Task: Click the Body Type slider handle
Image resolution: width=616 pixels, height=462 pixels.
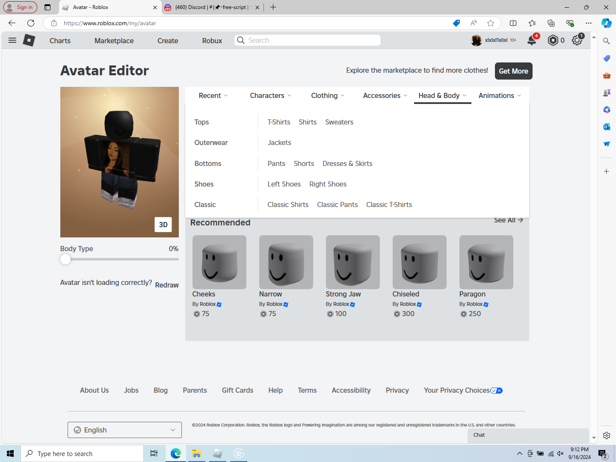Action: [65, 259]
